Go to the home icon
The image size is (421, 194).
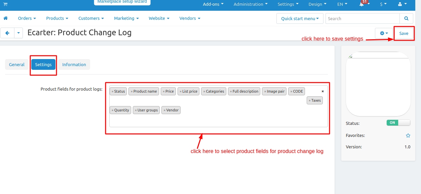pyautogui.click(x=6, y=18)
